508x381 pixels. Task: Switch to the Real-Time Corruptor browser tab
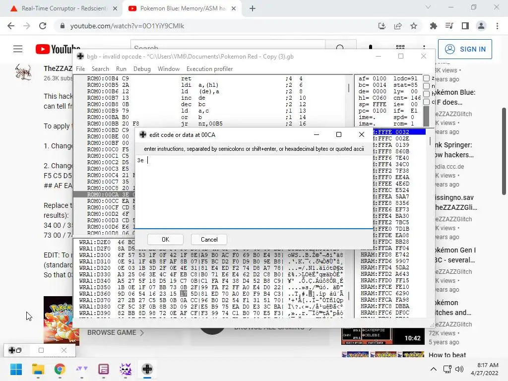63,8
